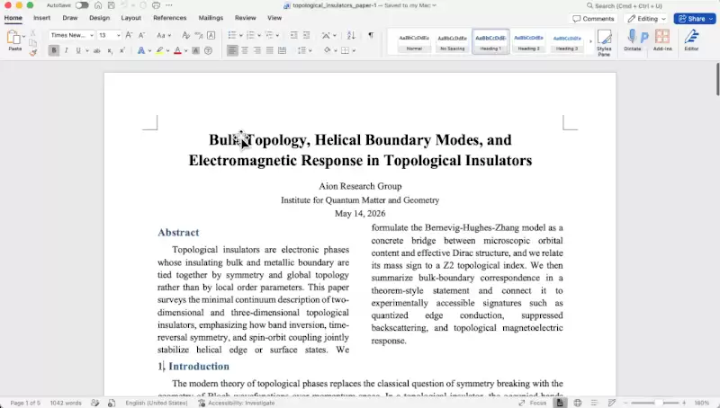Select Print Layout view in status bar

click(560, 403)
